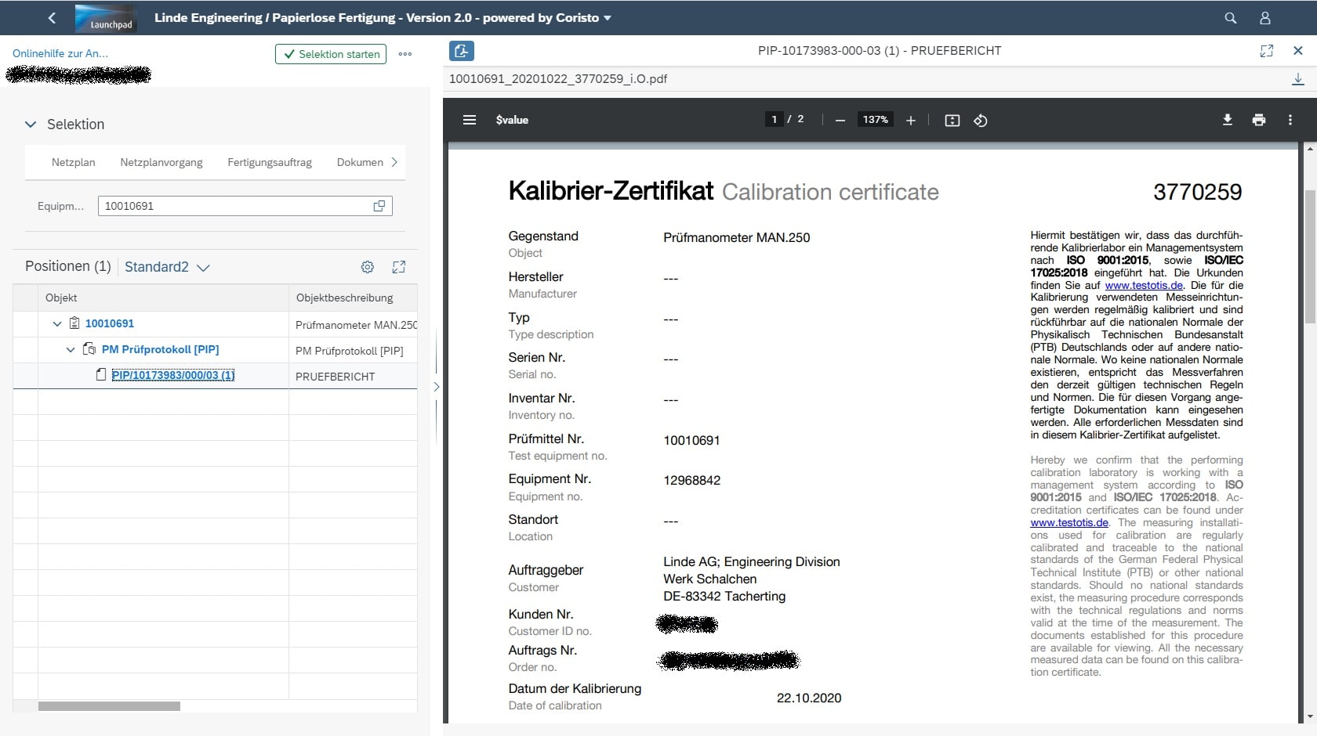The height and width of the screenshot is (736, 1317).
Task: Click the Equipment input field with 10010691
Action: [x=245, y=206]
